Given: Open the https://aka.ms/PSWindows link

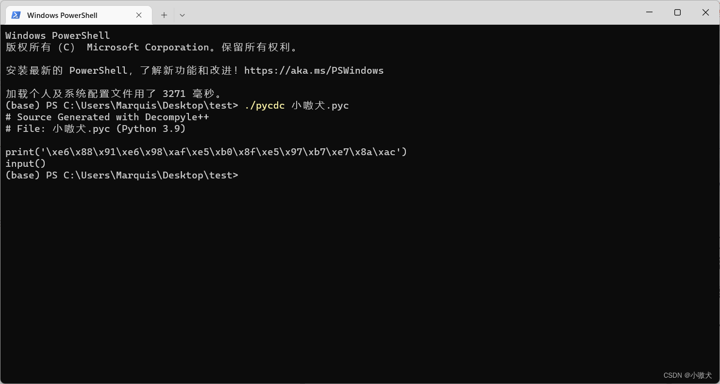Looking at the screenshot, I should click(x=314, y=71).
